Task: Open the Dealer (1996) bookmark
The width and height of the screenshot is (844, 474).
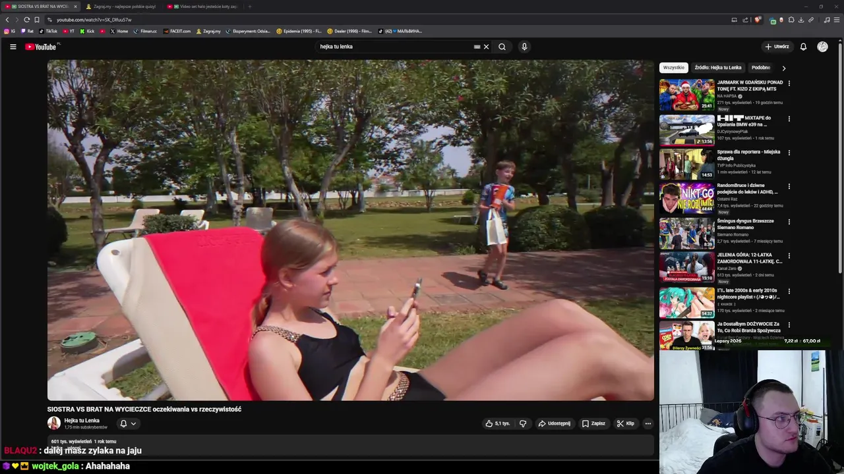Action: click(x=350, y=31)
